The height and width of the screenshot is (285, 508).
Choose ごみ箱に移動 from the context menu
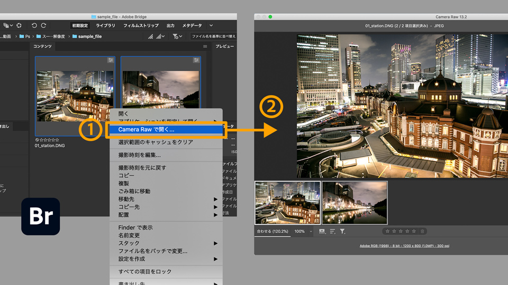tap(166, 191)
